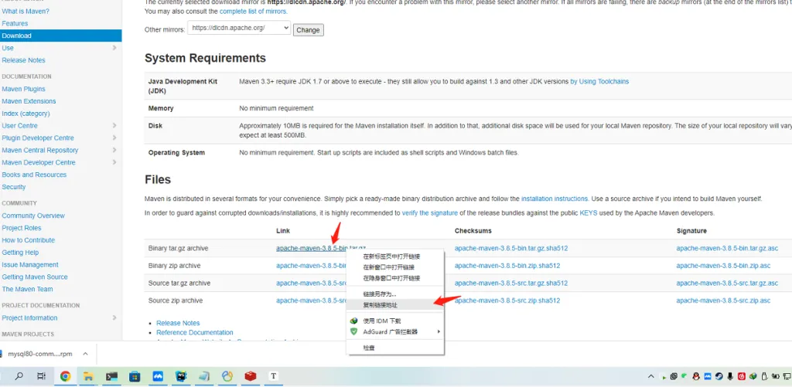Open the mysql80 download item chevron
Image resolution: width=792 pixels, height=387 pixels.
tap(85, 354)
